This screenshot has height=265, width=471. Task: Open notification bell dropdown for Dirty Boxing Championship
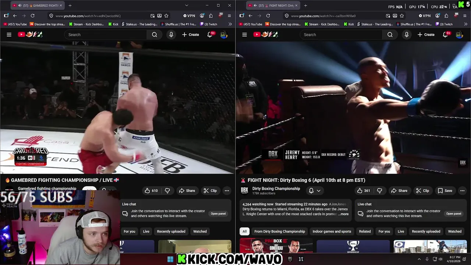pos(314,191)
